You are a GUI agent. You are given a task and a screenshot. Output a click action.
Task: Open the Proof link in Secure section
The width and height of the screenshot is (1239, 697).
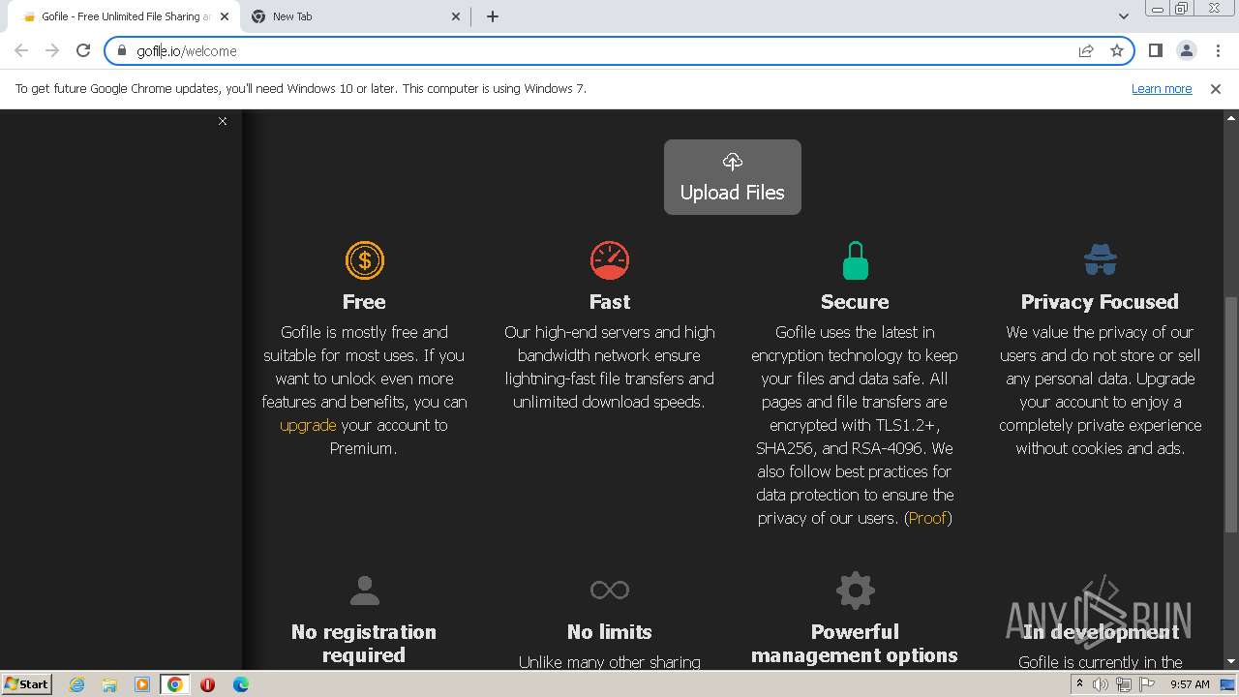tap(927, 518)
